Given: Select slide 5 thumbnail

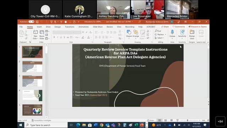Looking at the screenshot, I should [x=32, y=110].
